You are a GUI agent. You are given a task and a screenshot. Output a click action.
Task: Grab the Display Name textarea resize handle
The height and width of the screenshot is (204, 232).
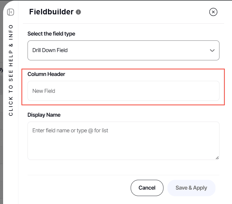(217, 158)
